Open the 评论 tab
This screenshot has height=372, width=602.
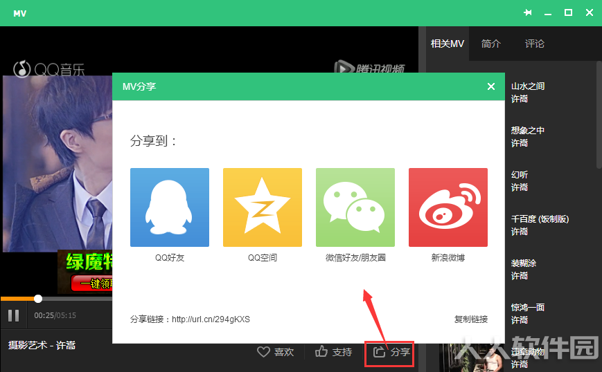[534, 44]
